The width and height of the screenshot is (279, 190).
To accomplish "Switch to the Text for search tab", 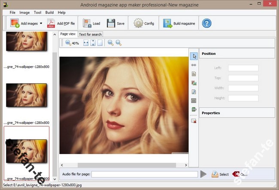I will click(x=91, y=34).
